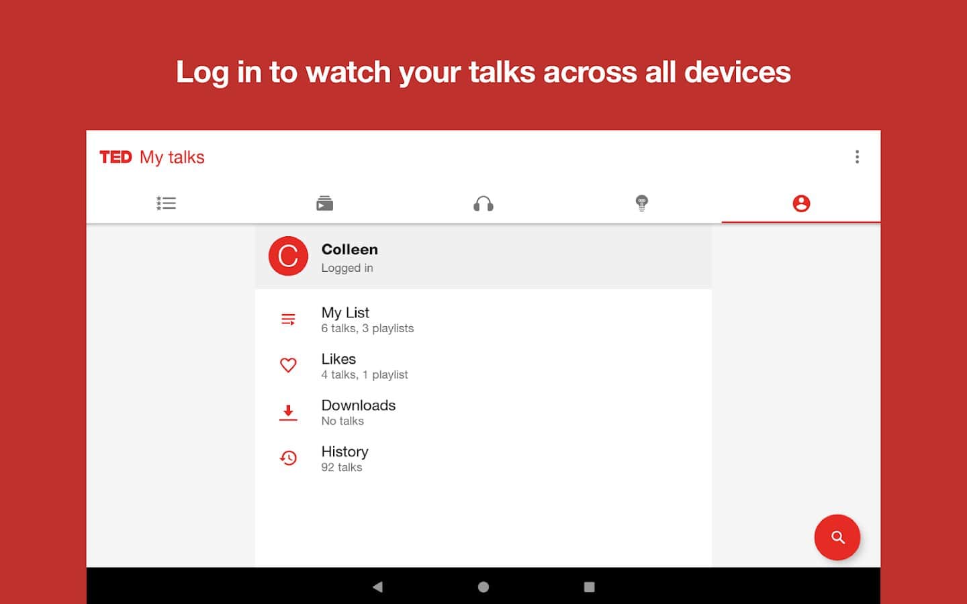Screen dimensions: 967x604
Task: Click the Downloads arrow icon
Action: 288,412
